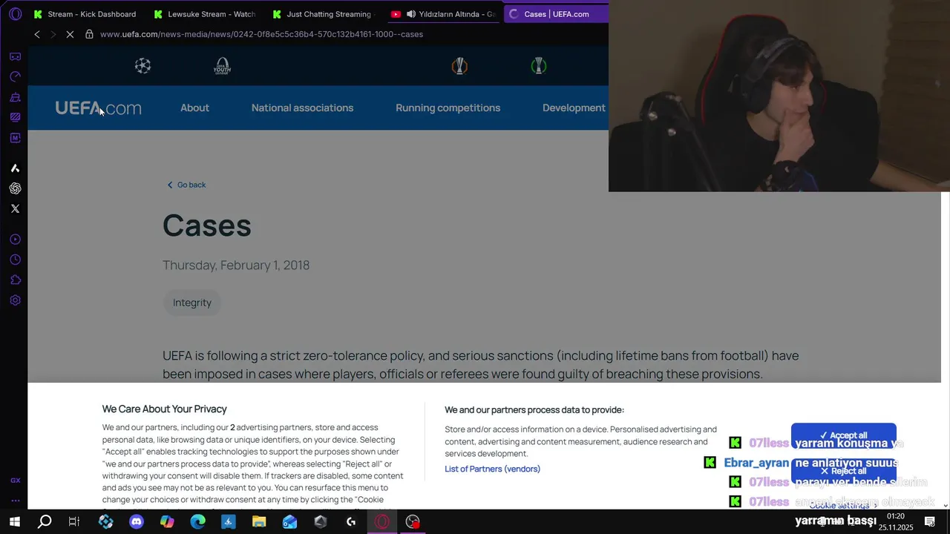Click the GX label icon in the sidebar
The width and height of the screenshot is (950, 534).
coord(15,481)
